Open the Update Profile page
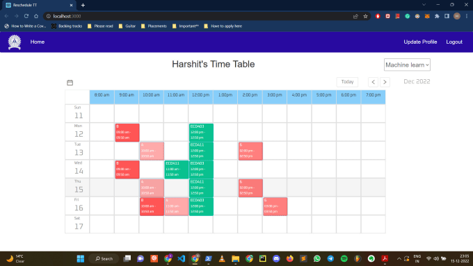The image size is (473, 266). [x=420, y=42]
